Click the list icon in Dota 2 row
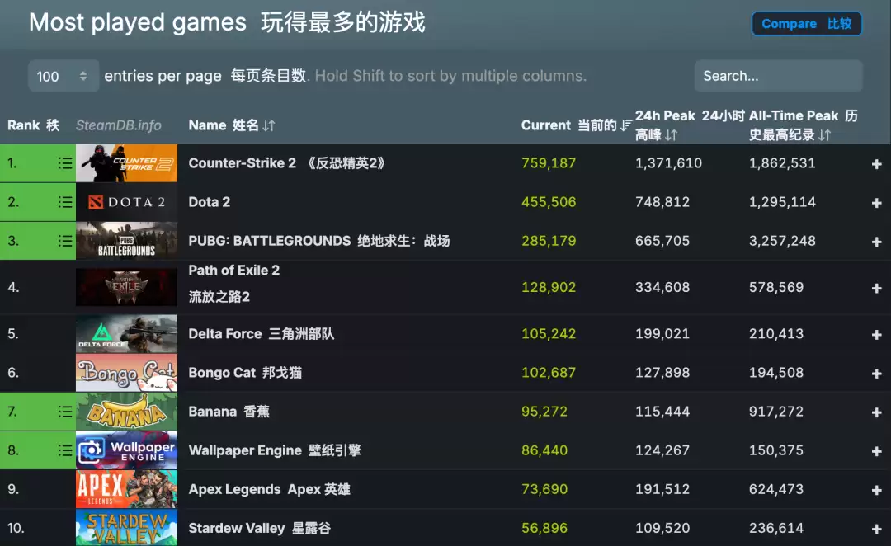Viewport: 891px width, 546px height. pos(65,202)
